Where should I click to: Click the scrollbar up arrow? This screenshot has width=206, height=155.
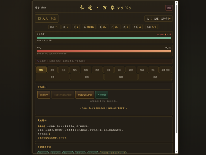click(177, 3)
